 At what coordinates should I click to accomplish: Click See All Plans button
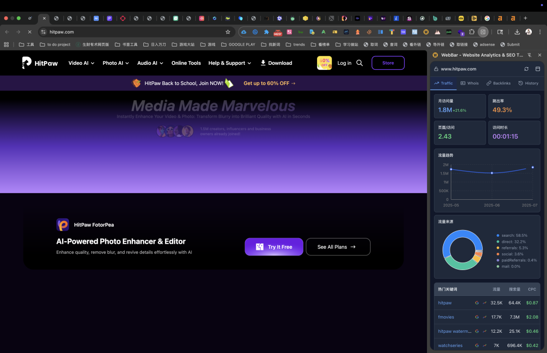click(338, 247)
